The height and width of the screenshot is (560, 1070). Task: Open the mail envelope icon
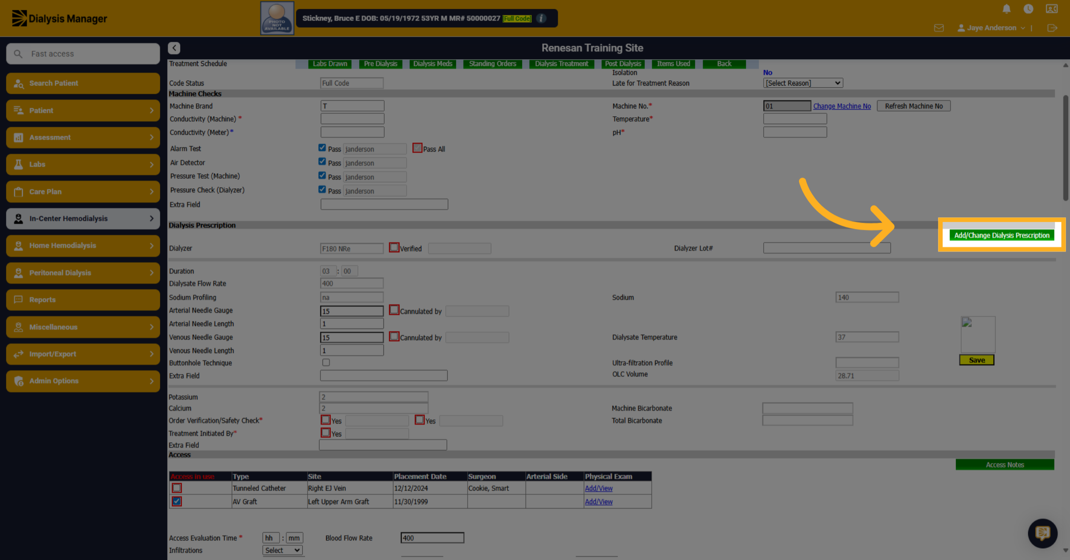coord(939,28)
